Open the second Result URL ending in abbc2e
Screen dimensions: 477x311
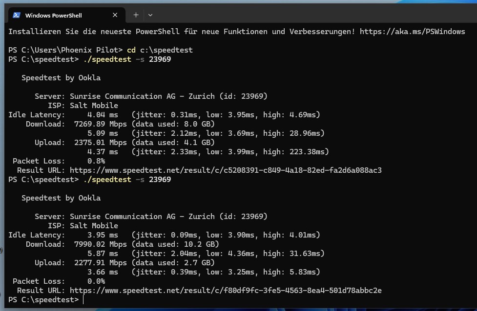point(225,291)
